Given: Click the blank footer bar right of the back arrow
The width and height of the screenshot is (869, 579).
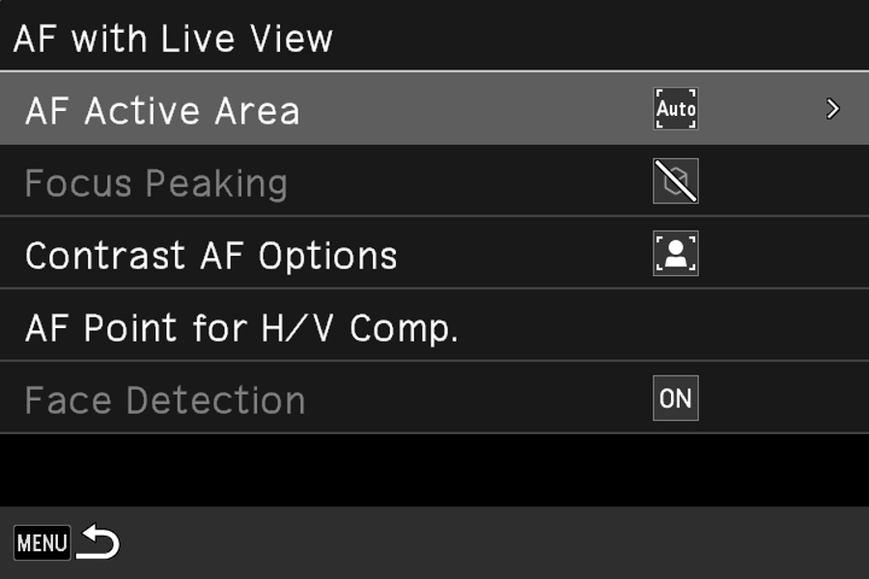Looking at the screenshot, I should [483, 543].
